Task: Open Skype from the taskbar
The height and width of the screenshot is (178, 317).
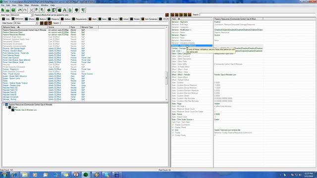Action: point(106,175)
